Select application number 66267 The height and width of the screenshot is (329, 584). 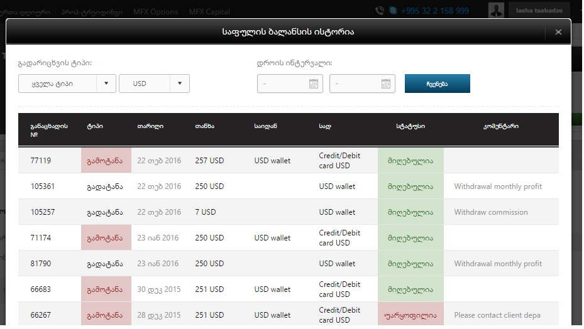(41, 315)
